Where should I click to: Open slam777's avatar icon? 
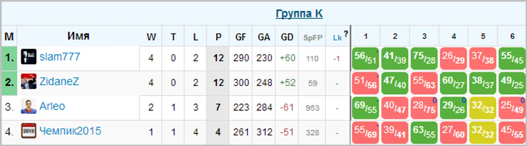tap(29, 57)
